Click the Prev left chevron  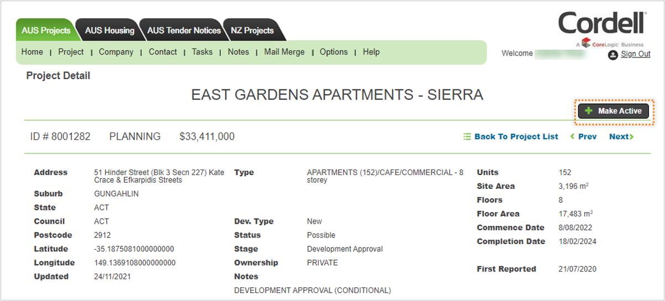(x=573, y=136)
